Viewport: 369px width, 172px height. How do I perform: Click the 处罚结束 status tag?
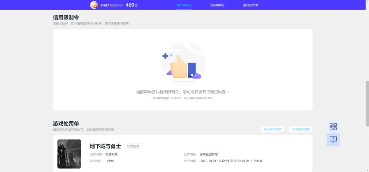(133, 146)
